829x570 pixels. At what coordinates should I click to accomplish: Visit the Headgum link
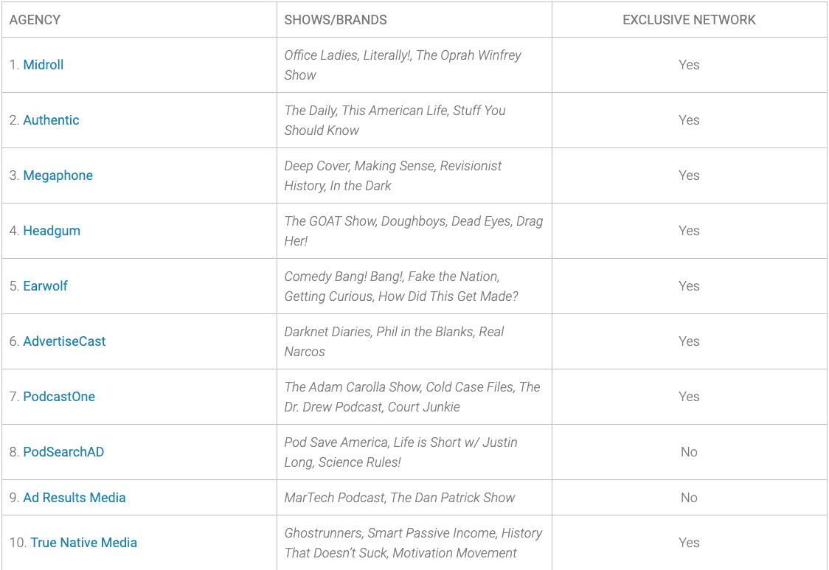[x=52, y=231]
